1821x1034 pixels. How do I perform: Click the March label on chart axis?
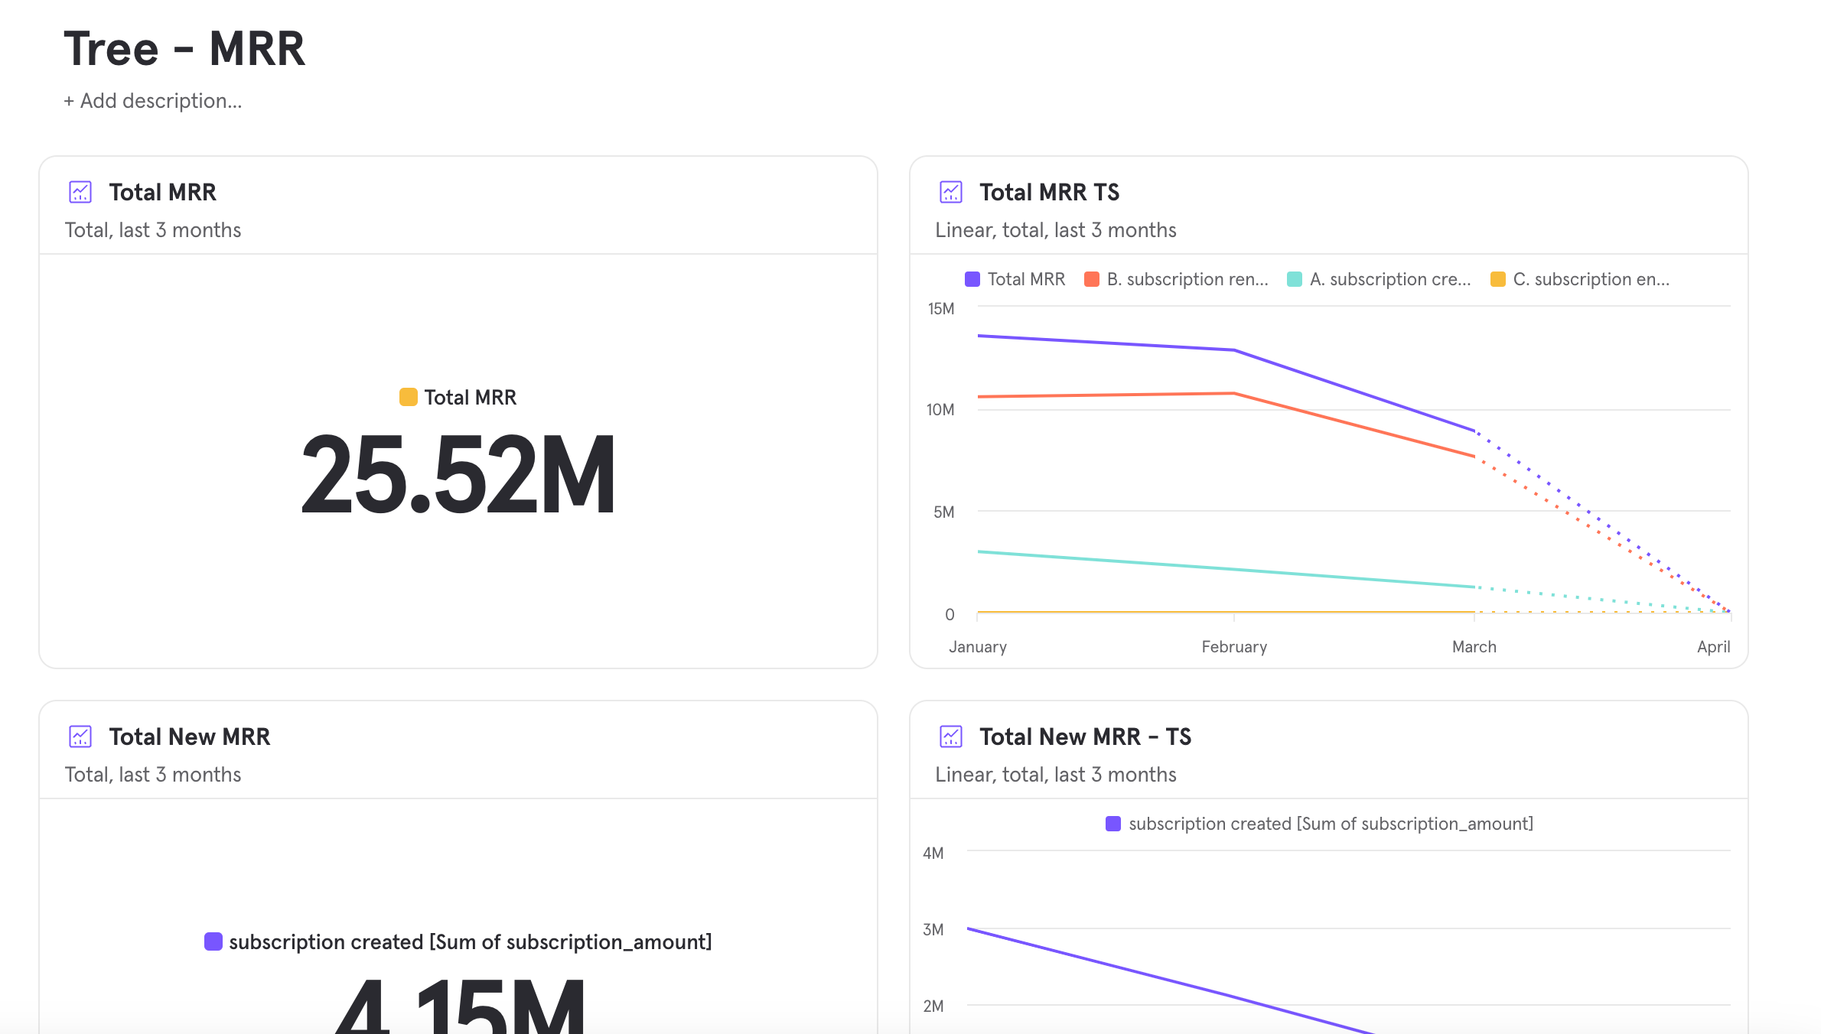pyautogui.click(x=1474, y=647)
